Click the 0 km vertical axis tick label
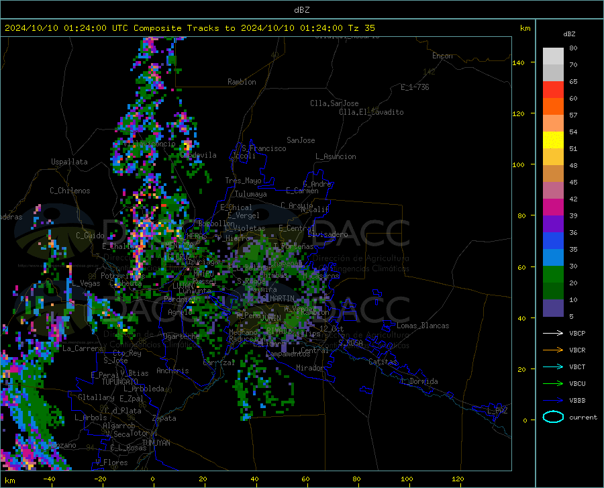Screen dimensions: 604x488 click(525, 420)
